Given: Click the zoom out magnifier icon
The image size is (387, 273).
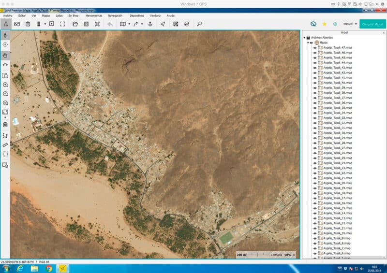Looking at the screenshot, I should point(5,94).
